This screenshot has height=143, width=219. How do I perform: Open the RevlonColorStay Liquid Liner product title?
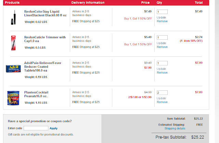[x=46, y=13]
